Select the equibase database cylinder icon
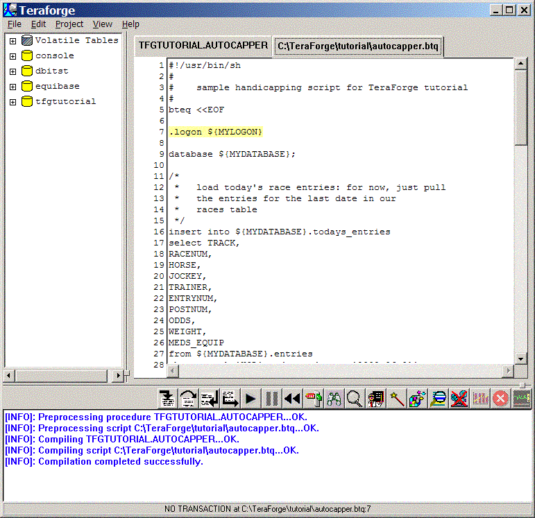This screenshot has height=518, width=535. pos(27,86)
